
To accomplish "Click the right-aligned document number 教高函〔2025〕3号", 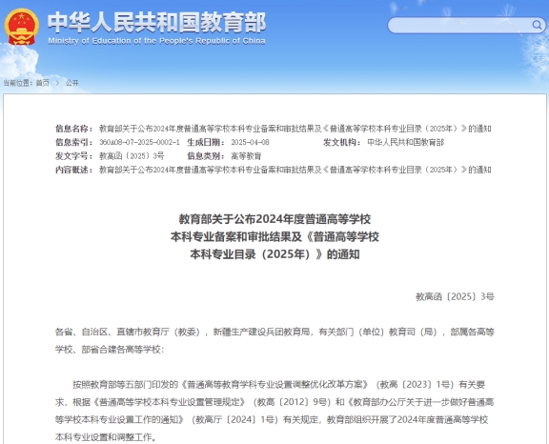I will (455, 296).
